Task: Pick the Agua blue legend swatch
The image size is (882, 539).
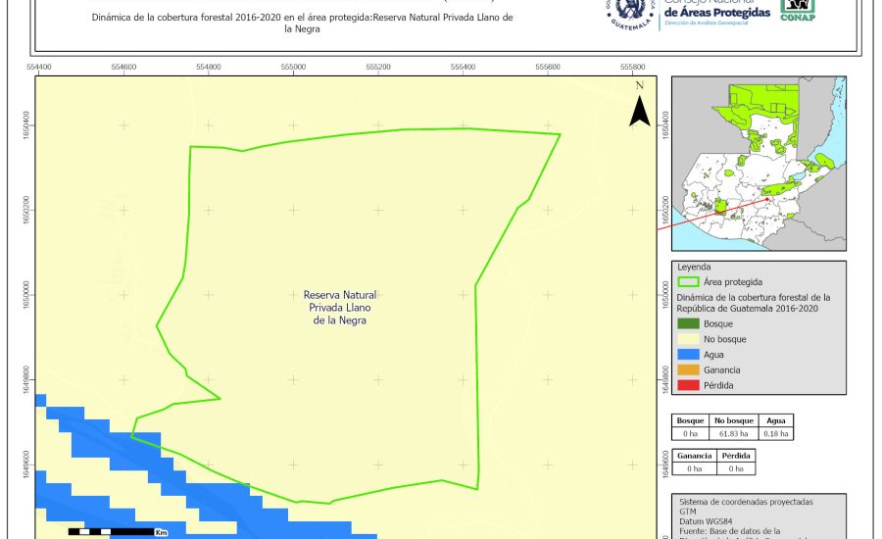Action: click(689, 354)
